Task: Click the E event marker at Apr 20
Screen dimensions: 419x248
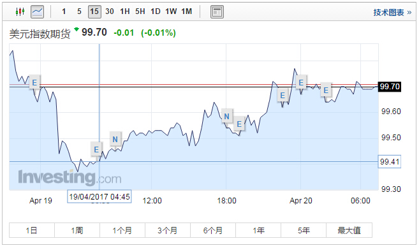Action: pos(301,83)
